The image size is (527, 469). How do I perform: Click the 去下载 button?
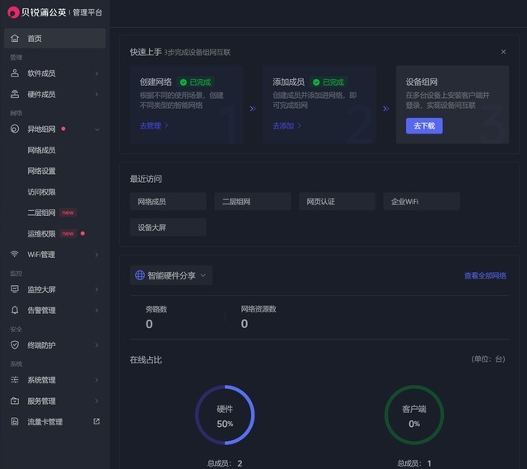point(424,126)
